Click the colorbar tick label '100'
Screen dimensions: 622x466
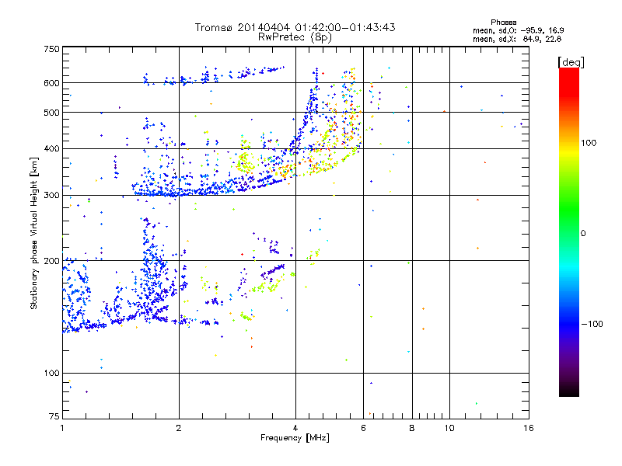[x=589, y=143]
